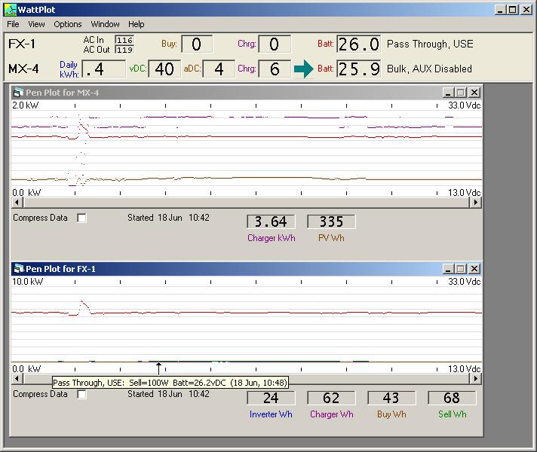Close the Pen Plot for MX-4 window

click(x=474, y=93)
